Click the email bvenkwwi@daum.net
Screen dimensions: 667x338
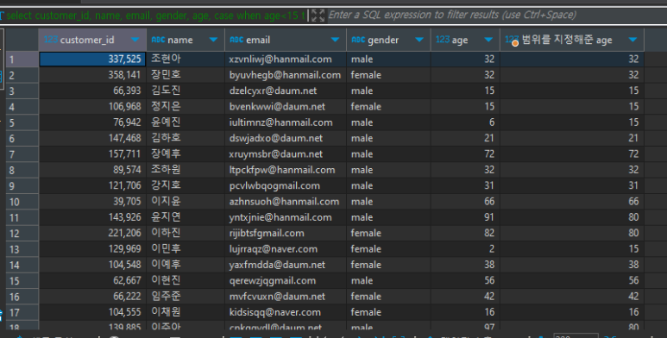(x=277, y=106)
